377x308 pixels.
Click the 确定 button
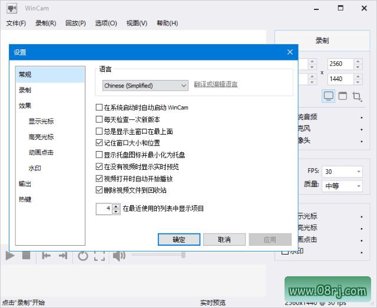point(179,239)
